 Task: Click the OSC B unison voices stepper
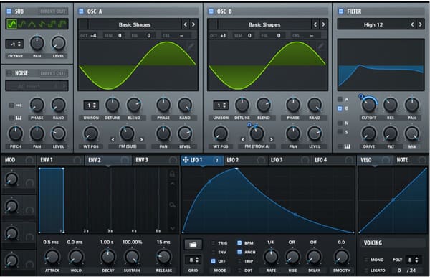click(221, 105)
